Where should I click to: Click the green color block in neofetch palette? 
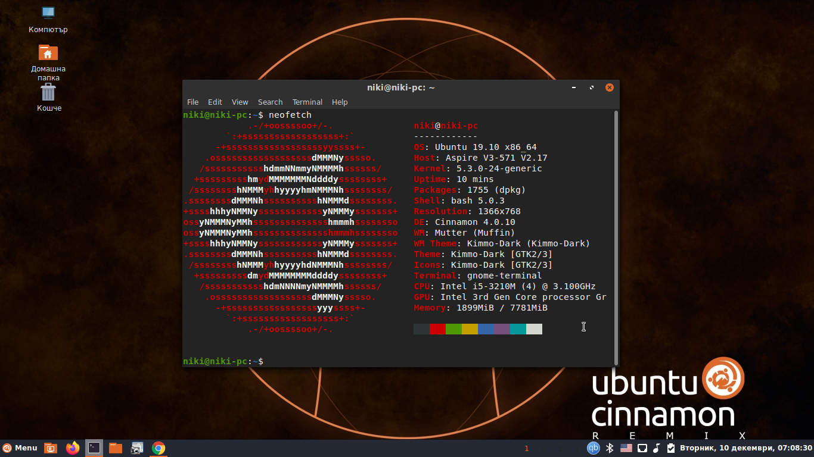[x=453, y=329]
